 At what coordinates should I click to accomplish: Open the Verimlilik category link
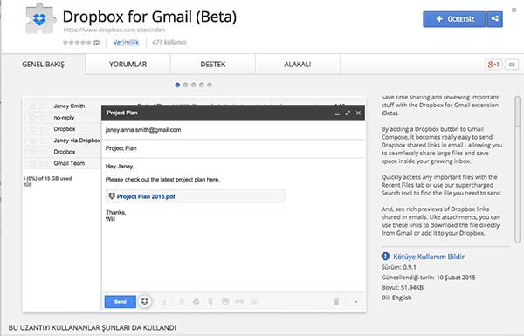126,42
